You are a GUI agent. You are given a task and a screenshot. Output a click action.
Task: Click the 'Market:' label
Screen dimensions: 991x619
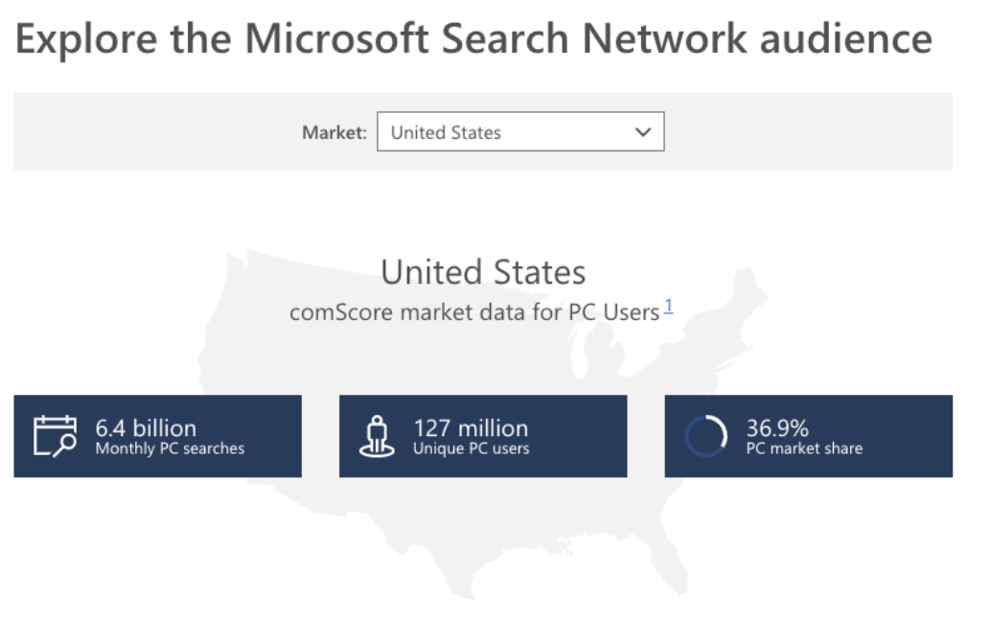coord(334,133)
